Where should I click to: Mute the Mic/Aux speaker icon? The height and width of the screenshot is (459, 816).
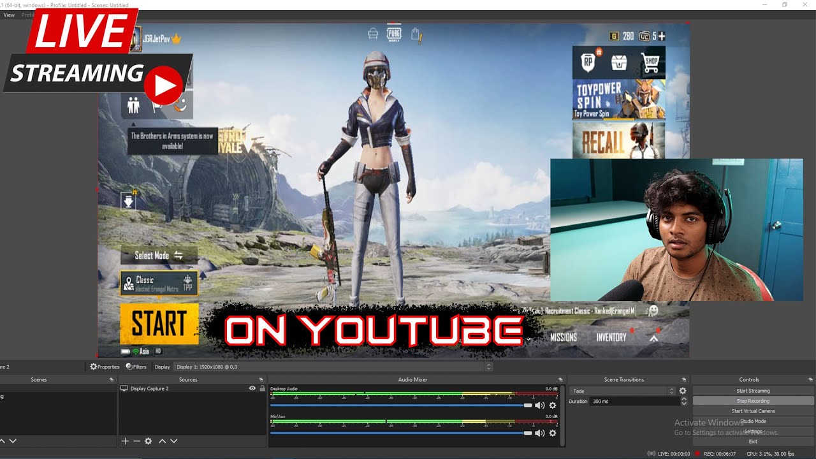point(539,433)
